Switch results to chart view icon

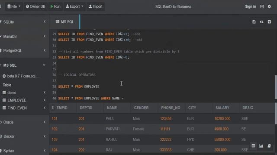tap(261, 146)
